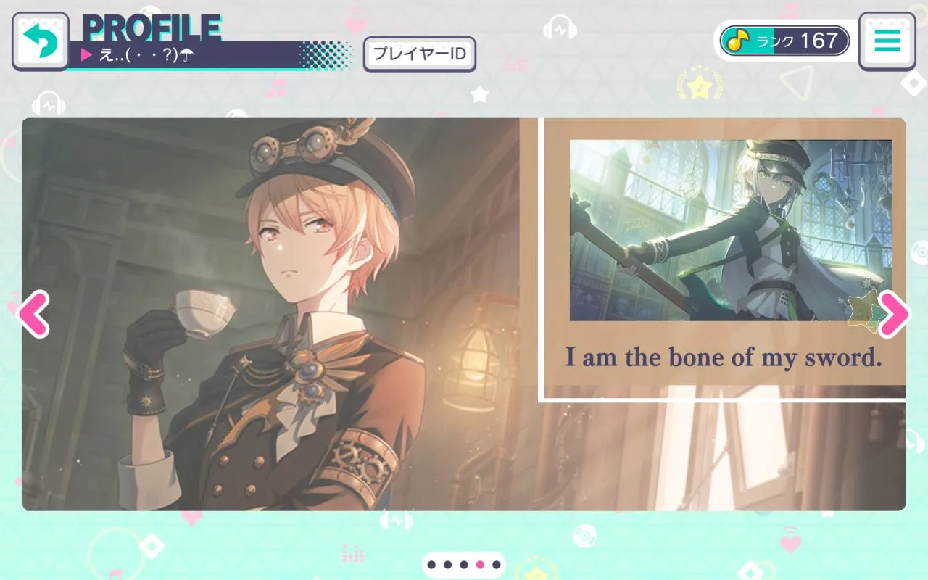View the green-haired character thumbnail
Image resolution: width=928 pixels, height=580 pixels.
pyautogui.click(x=731, y=230)
